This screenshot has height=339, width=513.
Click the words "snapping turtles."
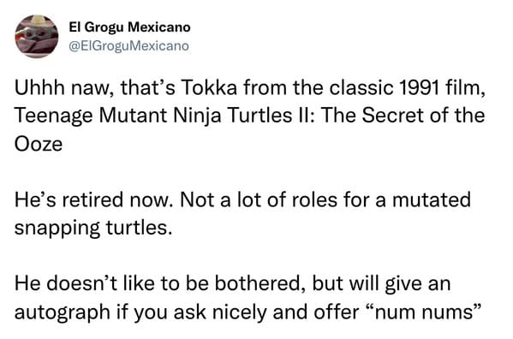pos(93,229)
